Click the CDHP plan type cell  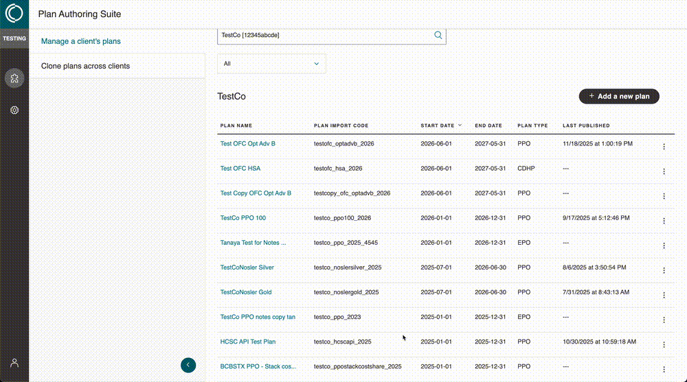[526, 169]
